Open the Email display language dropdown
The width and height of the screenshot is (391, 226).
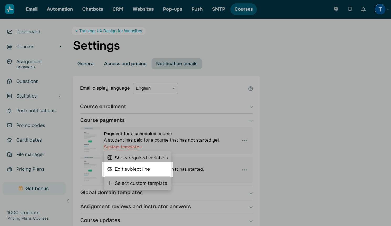click(155, 88)
